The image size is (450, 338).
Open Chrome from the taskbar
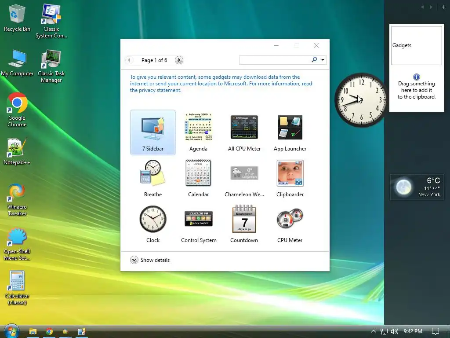49,331
